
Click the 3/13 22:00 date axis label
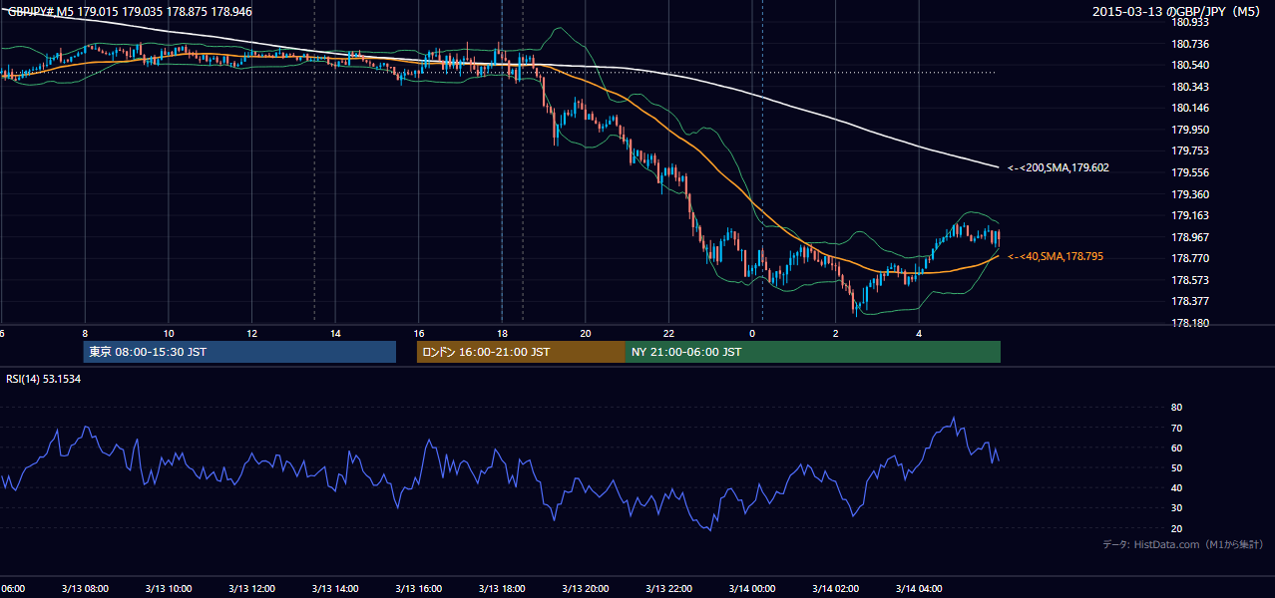[x=668, y=588]
